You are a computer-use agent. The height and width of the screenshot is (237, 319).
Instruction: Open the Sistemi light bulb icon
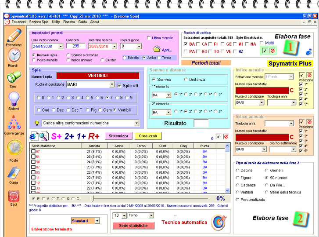point(14,99)
